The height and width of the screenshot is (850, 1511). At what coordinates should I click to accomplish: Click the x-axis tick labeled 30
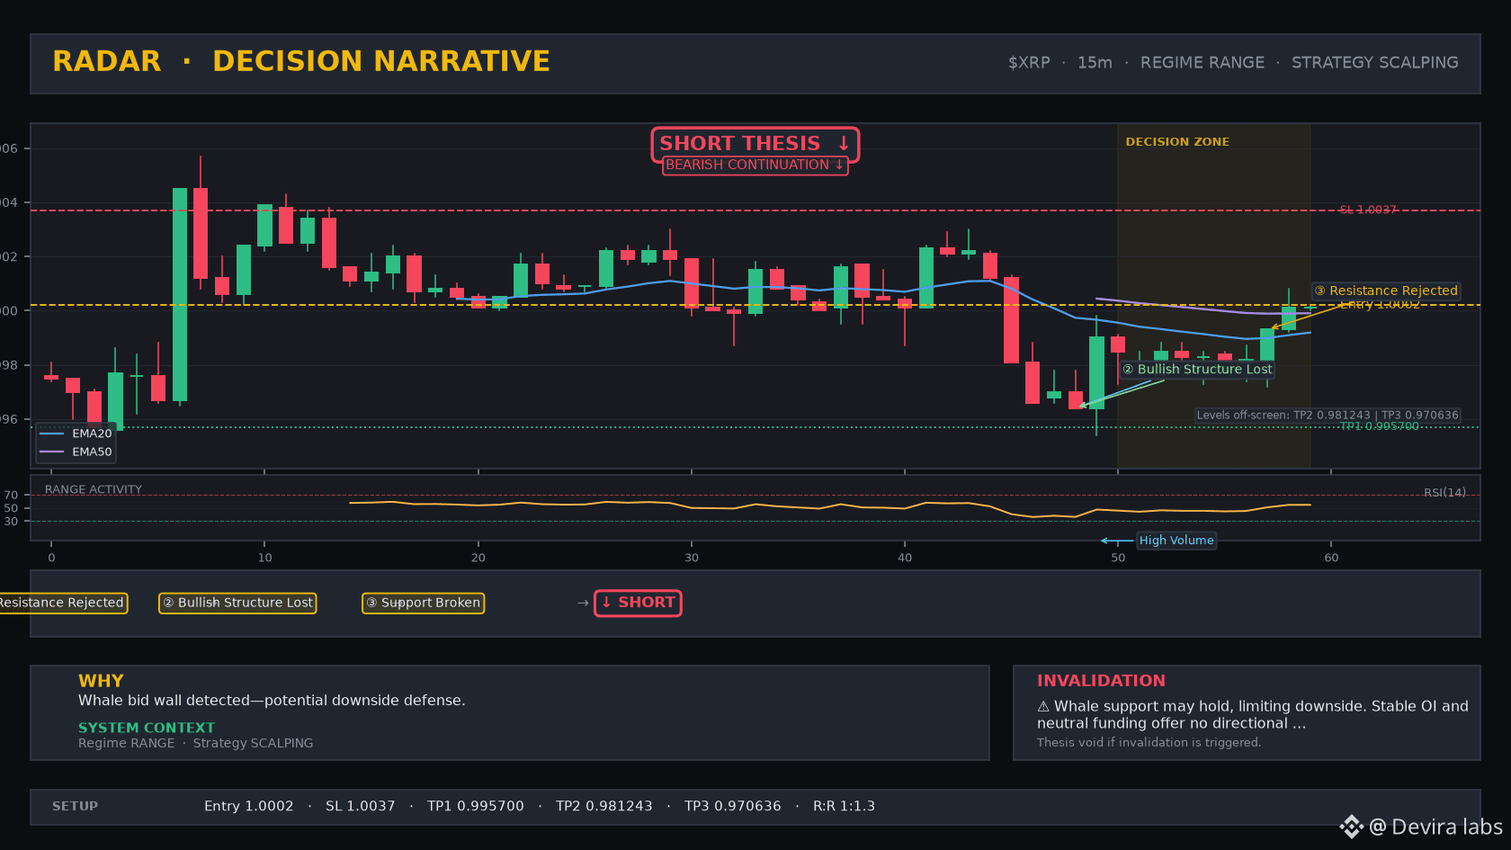[x=692, y=558]
